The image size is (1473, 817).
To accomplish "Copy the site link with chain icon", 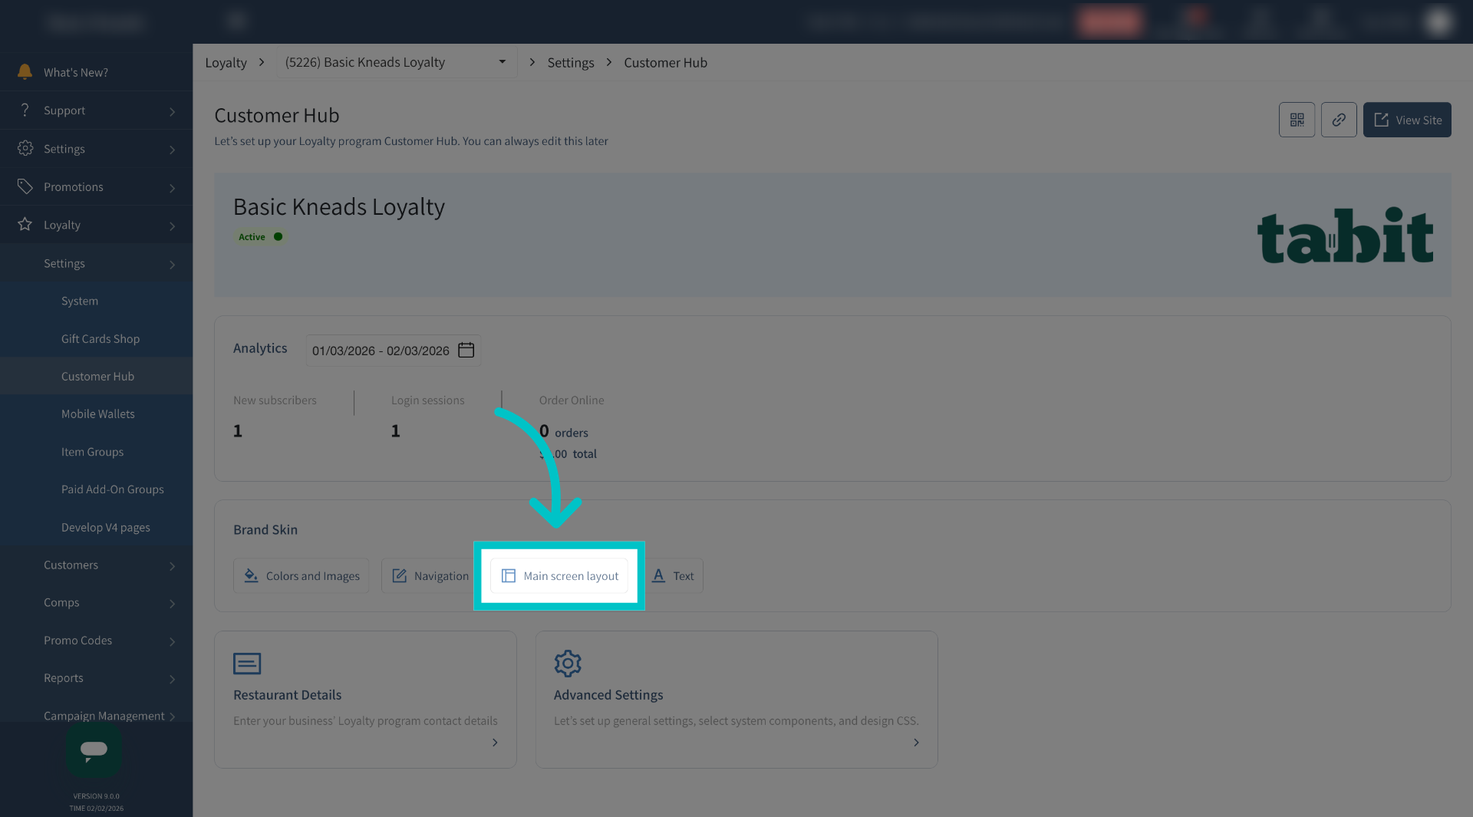I will tap(1339, 120).
